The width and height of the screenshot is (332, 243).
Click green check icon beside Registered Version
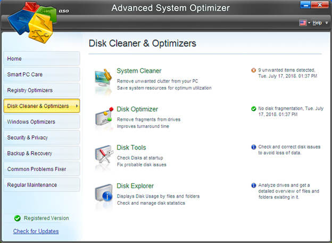(x=18, y=218)
